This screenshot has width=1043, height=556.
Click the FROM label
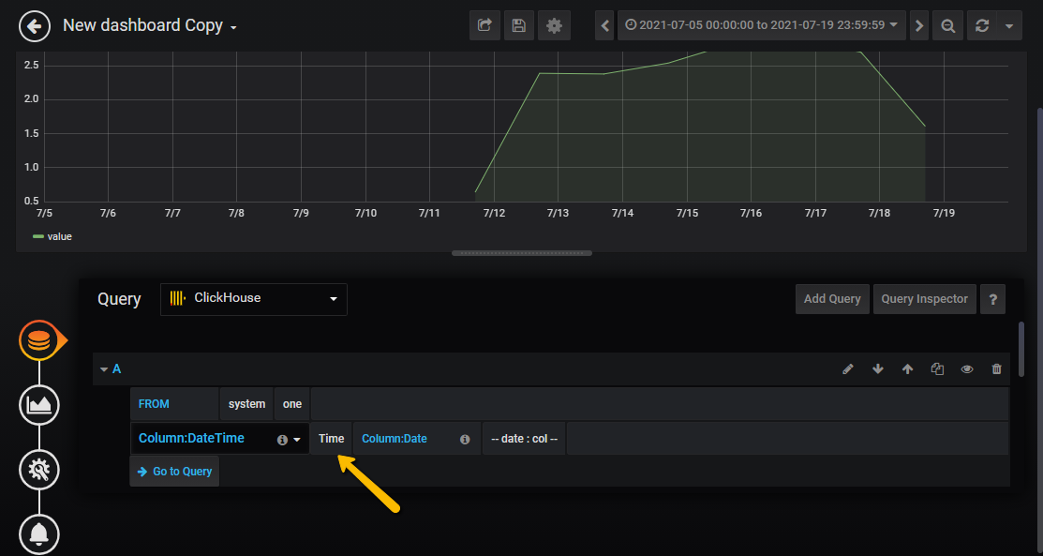click(175, 404)
